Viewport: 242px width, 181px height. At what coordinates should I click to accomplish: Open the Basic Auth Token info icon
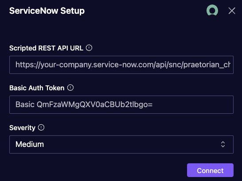[x=70, y=88]
